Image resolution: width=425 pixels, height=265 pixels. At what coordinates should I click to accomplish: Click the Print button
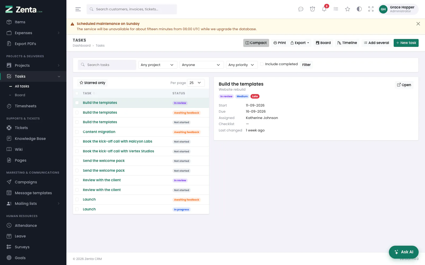click(280, 43)
